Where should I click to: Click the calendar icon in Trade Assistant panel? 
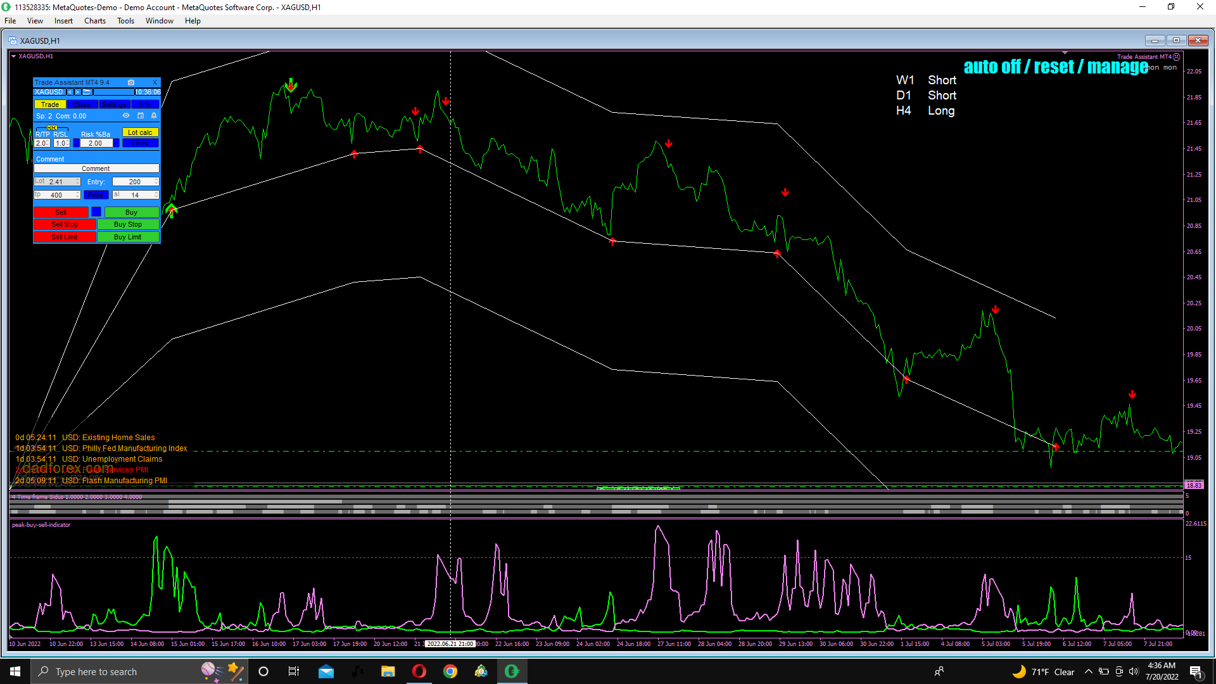(141, 116)
